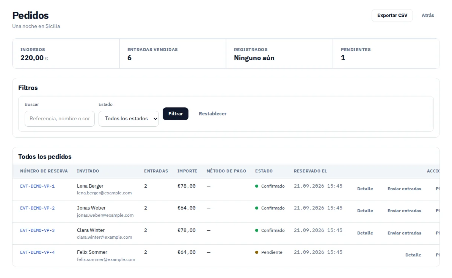Click the Confirmado status in Lena Berger's row
Image resolution: width=452 pixels, height=278 pixels.
[x=270, y=186]
